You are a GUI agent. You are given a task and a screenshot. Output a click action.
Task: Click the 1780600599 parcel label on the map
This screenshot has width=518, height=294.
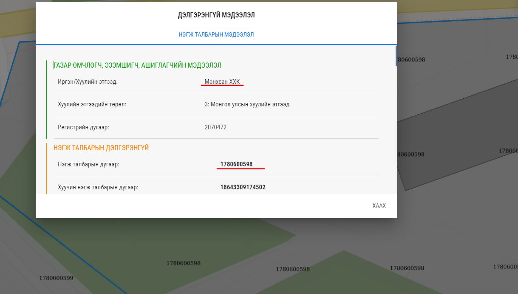tap(56, 278)
